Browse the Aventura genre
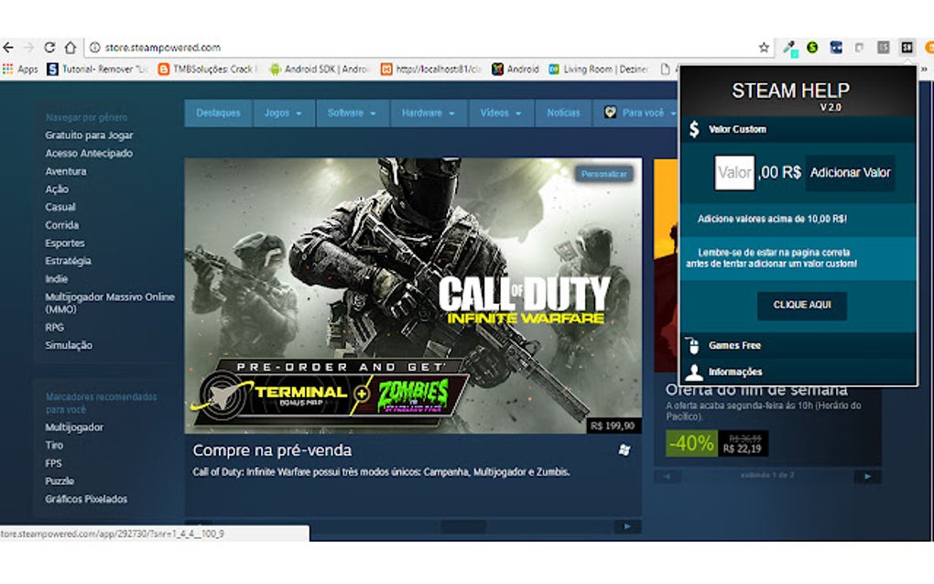934x584 pixels. coord(66,171)
